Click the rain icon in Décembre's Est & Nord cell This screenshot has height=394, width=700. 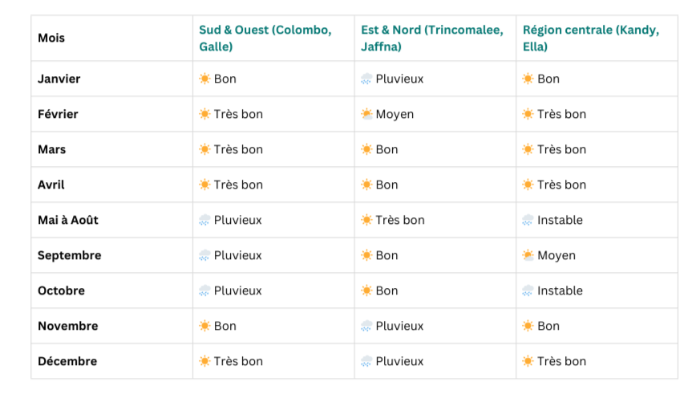click(x=366, y=361)
